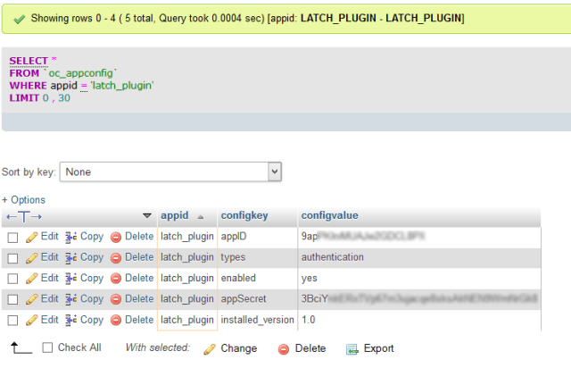
Task: Click the configvalue column header
Action: point(329,216)
